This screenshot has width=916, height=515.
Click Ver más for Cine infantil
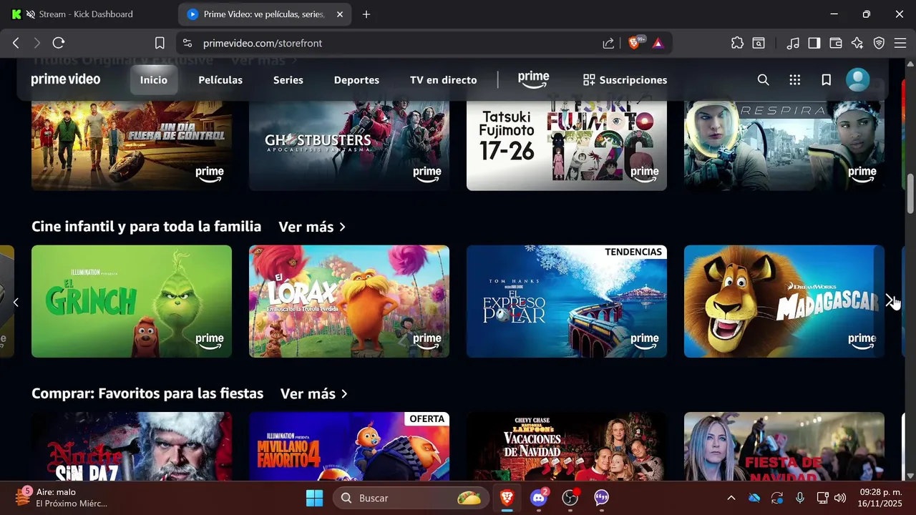pyautogui.click(x=312, y=227)
